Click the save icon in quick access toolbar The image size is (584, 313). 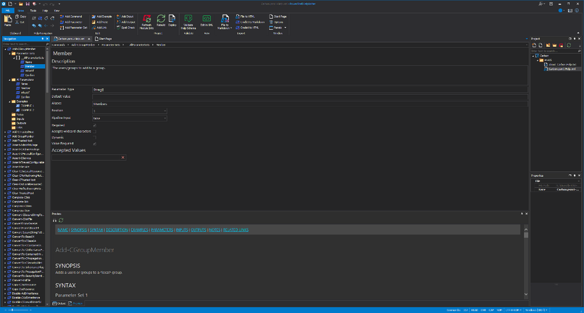tap(27, 4)
